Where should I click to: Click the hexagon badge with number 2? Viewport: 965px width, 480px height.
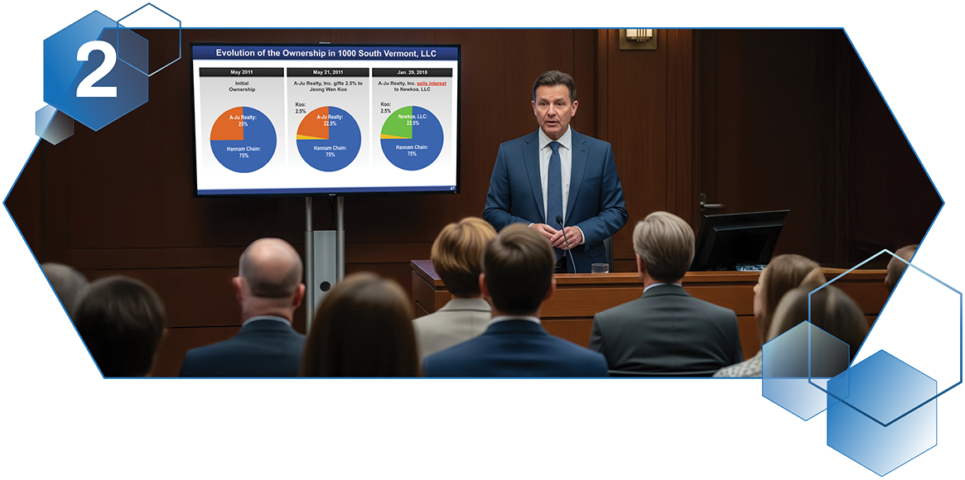(x=96, y=70)
